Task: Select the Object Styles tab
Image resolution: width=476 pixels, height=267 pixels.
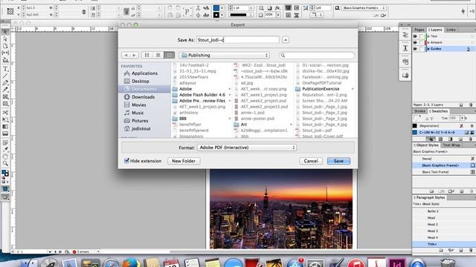Action: [x=426, y=145]
